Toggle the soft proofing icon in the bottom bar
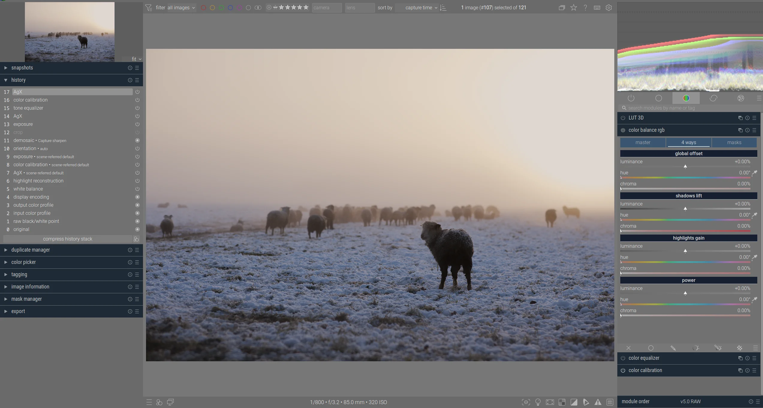 [586, 402]
